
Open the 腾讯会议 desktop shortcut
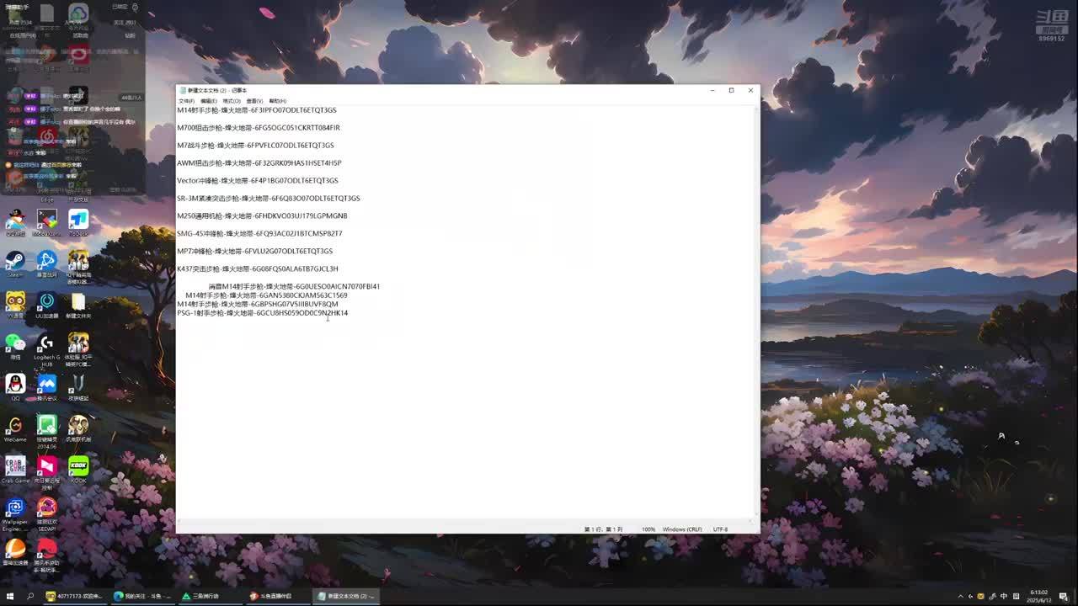pos(47,387)
